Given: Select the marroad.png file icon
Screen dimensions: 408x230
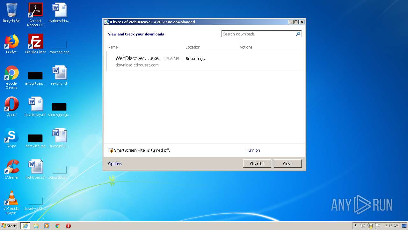Looking at the screenshot, I should point(59,48).
